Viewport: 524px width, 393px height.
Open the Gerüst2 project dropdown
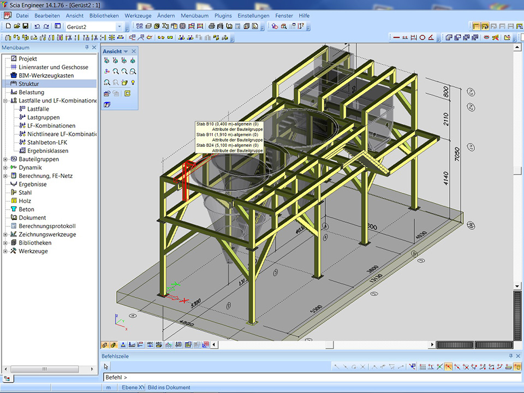click(x=119, y=26)
